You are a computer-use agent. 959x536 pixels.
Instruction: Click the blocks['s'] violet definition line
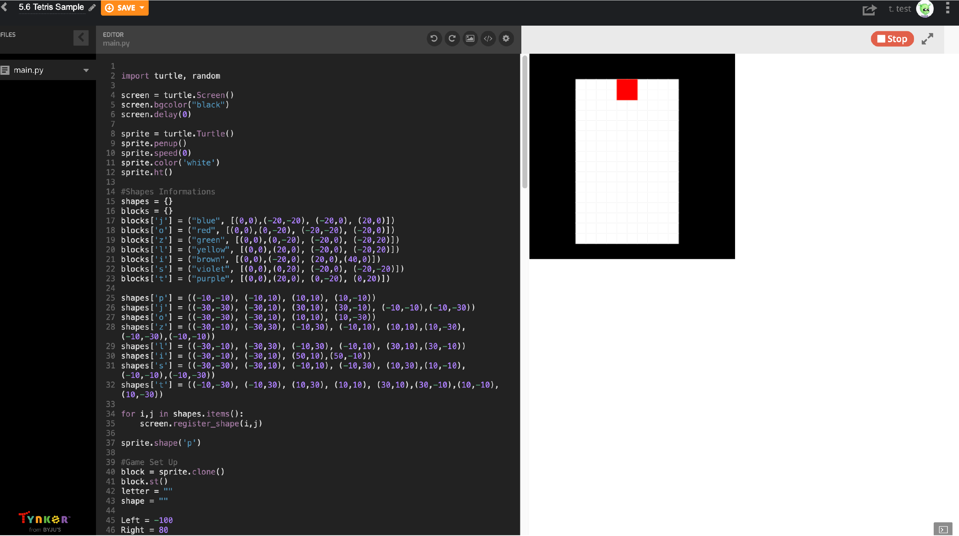point(263,269)
